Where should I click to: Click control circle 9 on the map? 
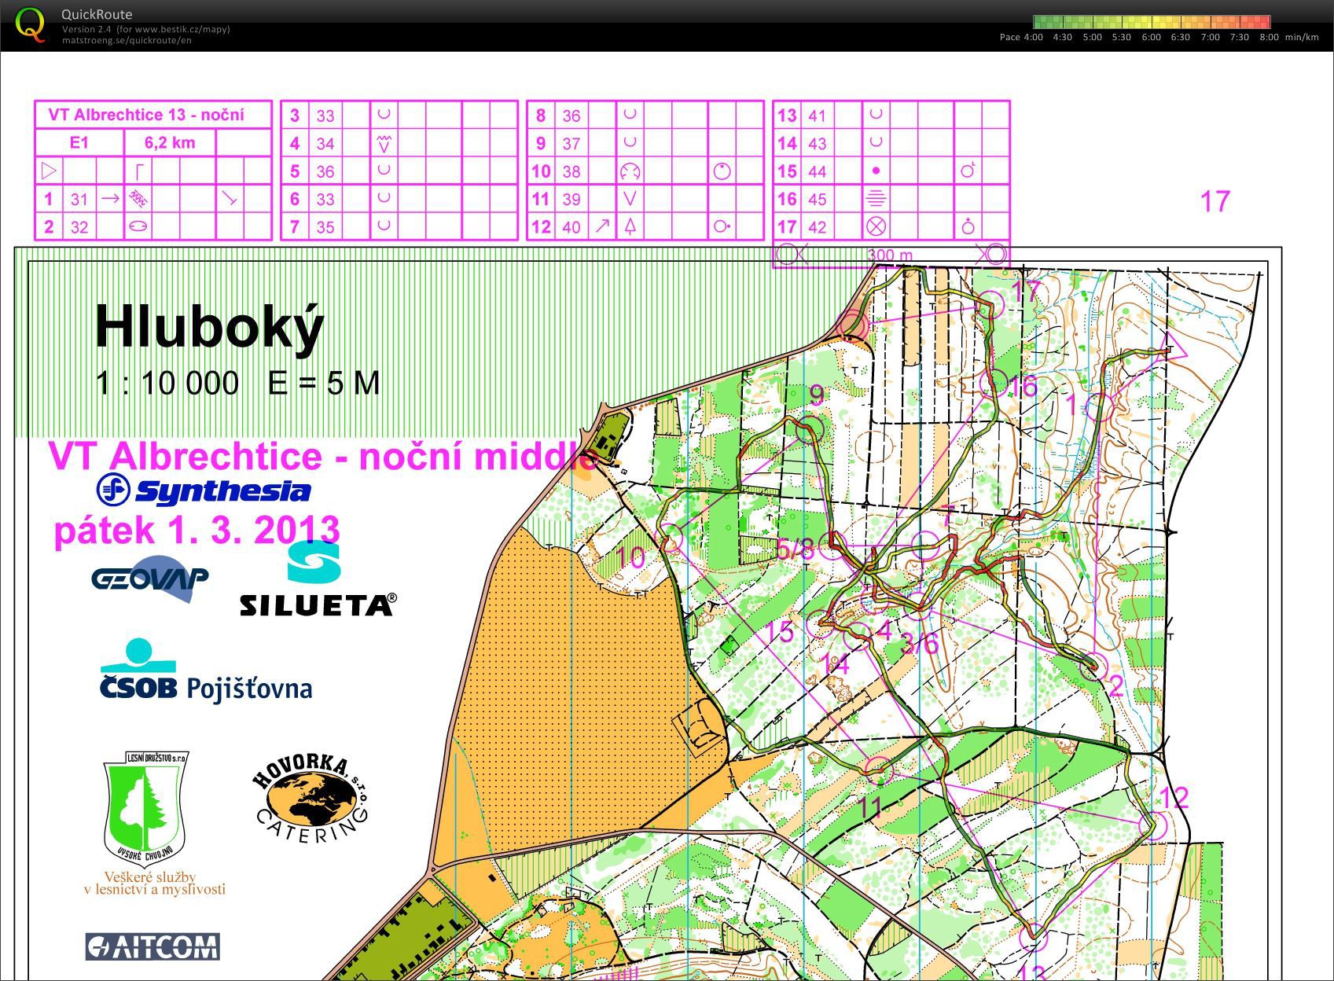tap(810, 429)
